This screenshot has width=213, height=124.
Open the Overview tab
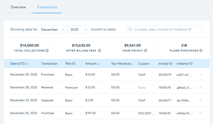click(x=18, y=7)
